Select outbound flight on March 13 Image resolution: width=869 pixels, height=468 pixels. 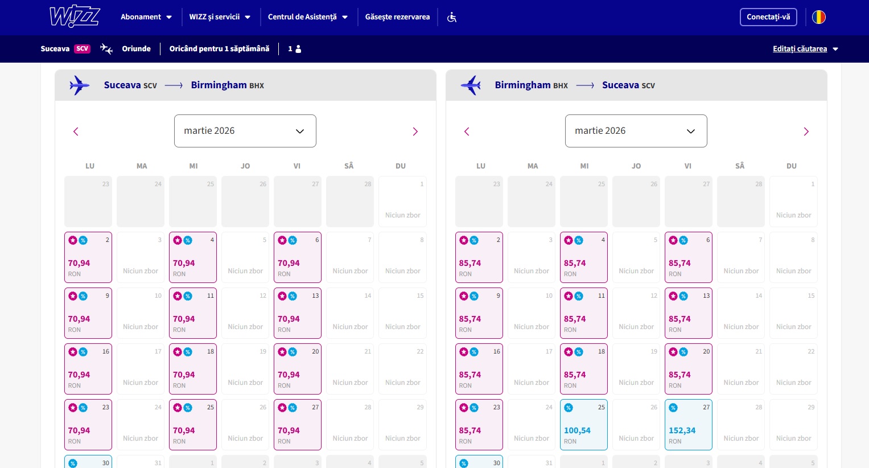(x=297, y=313)
